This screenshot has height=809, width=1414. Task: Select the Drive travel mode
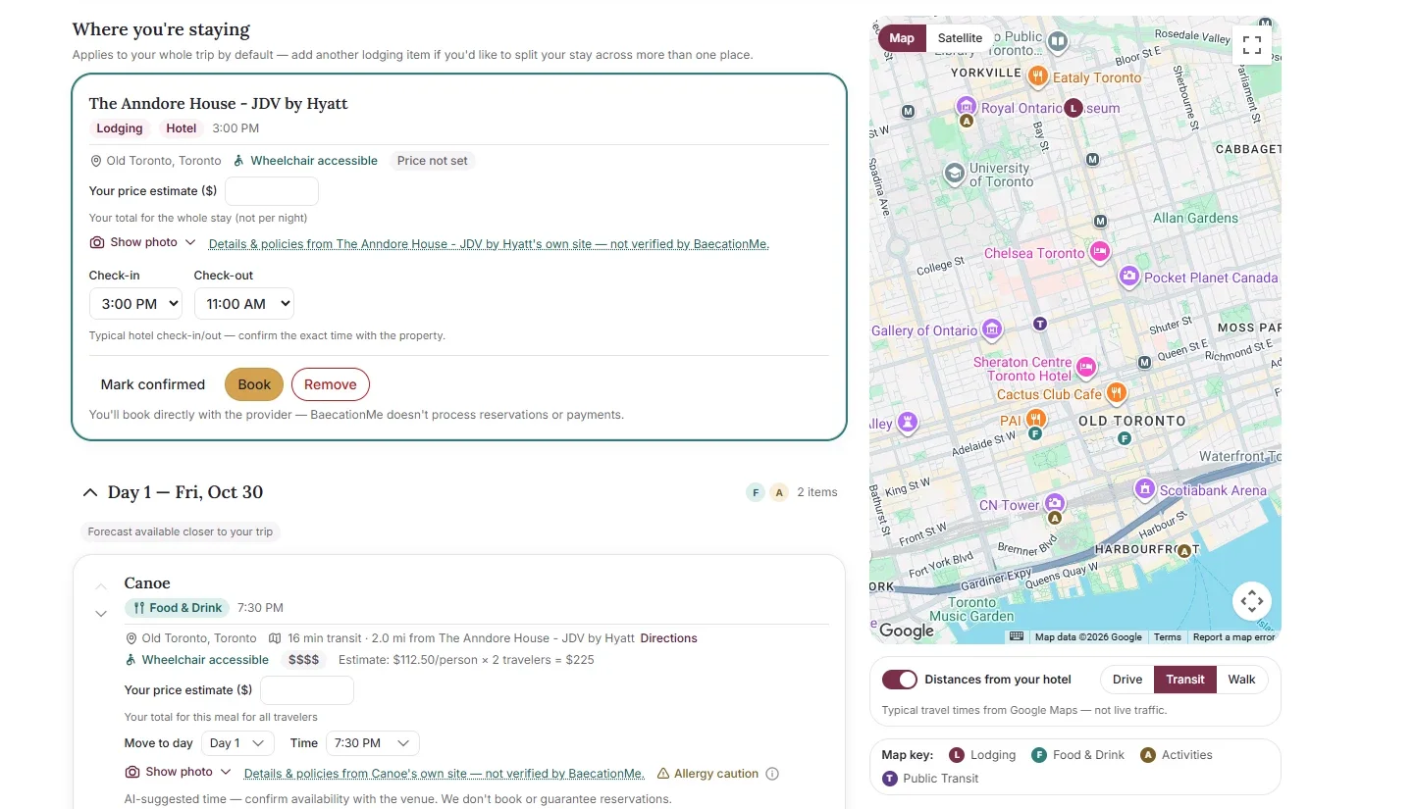click(1127, 680)
